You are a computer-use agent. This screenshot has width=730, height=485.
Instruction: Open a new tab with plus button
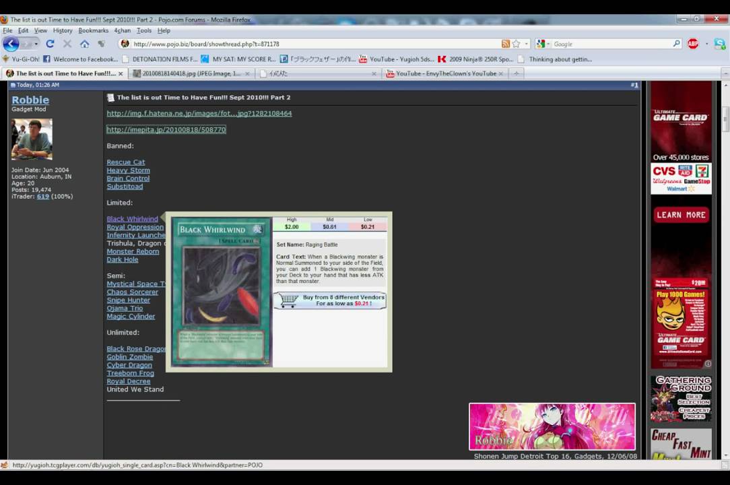[517, 73]
